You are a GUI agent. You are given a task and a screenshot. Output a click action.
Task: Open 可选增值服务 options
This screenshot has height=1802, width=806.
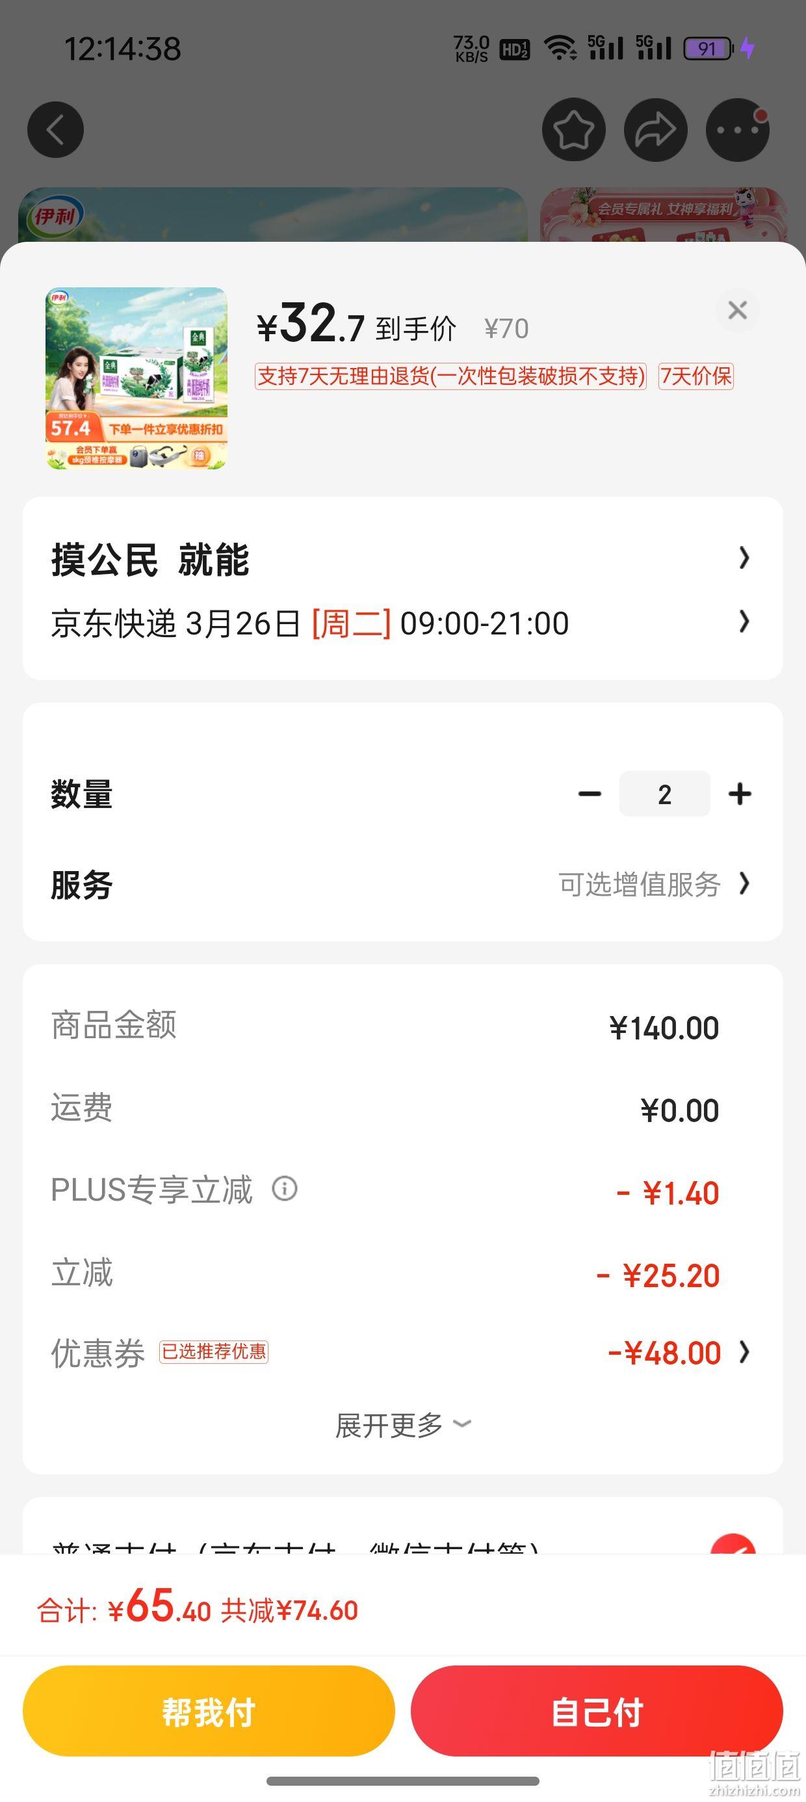click(x=653, y=884)
